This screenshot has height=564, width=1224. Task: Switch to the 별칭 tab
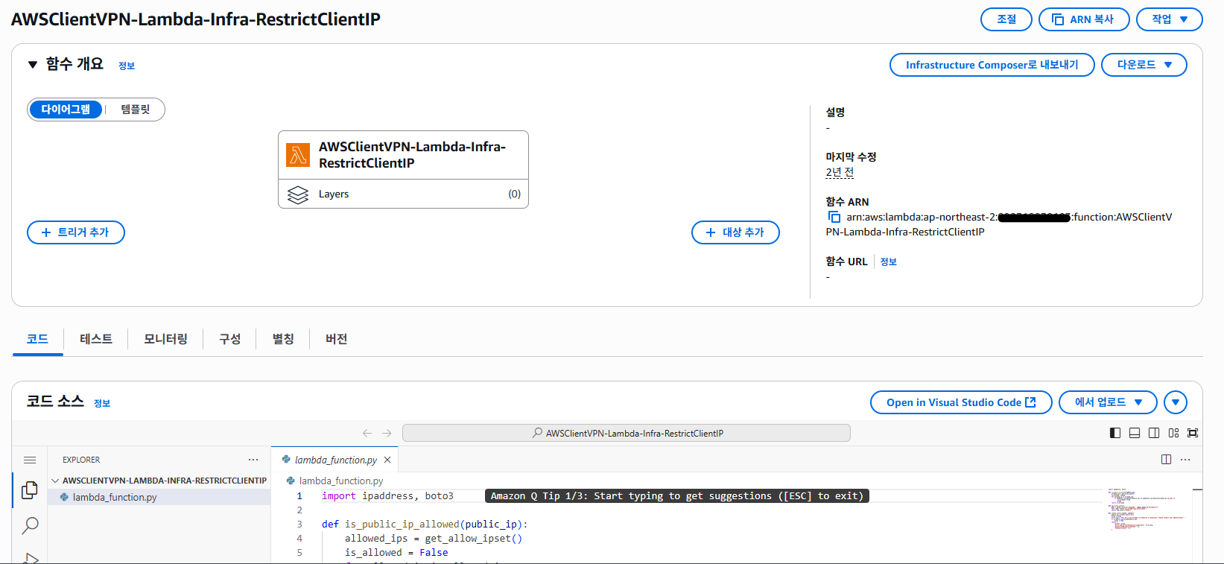pyautogui.click(x=283, y=339)
